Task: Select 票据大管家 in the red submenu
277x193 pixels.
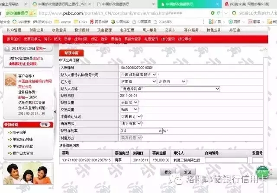Action: [133, 39]
